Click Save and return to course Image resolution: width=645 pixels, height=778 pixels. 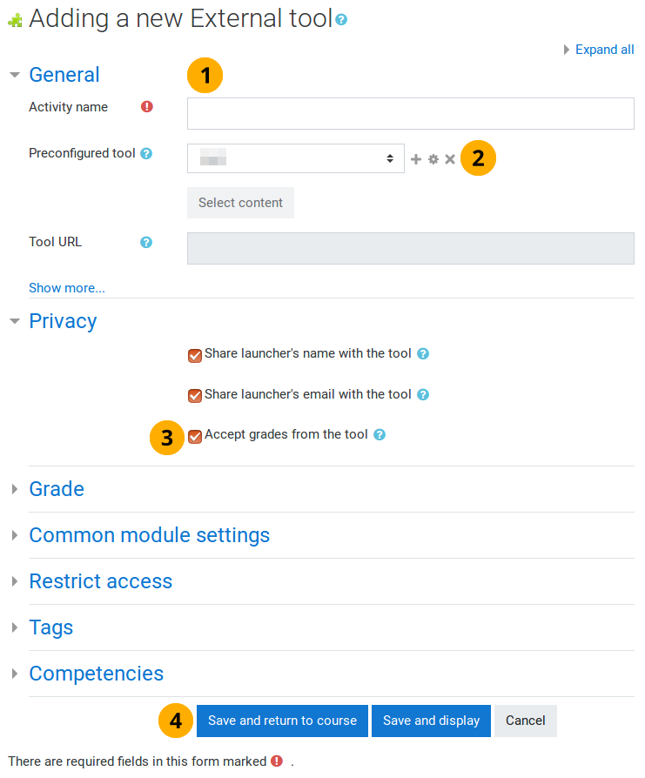click(282, 721)
